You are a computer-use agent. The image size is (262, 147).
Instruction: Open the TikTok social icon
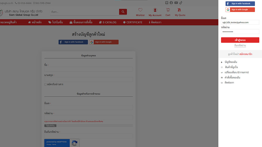click(x=181, y=3)
